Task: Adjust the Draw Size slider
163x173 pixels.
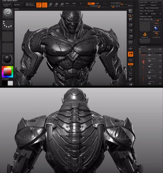Action: coord(118,6)
